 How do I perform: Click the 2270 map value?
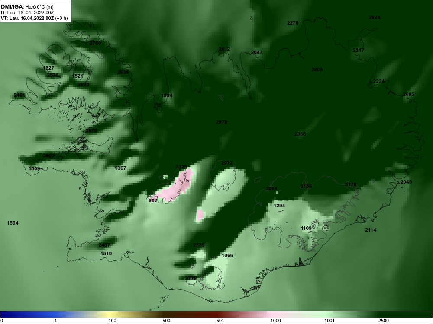click(293, 23)
